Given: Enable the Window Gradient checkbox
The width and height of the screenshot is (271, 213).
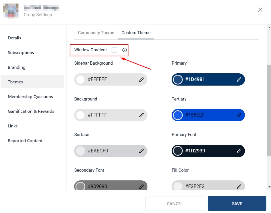Looking at the screenshot, I should point(115,50).
